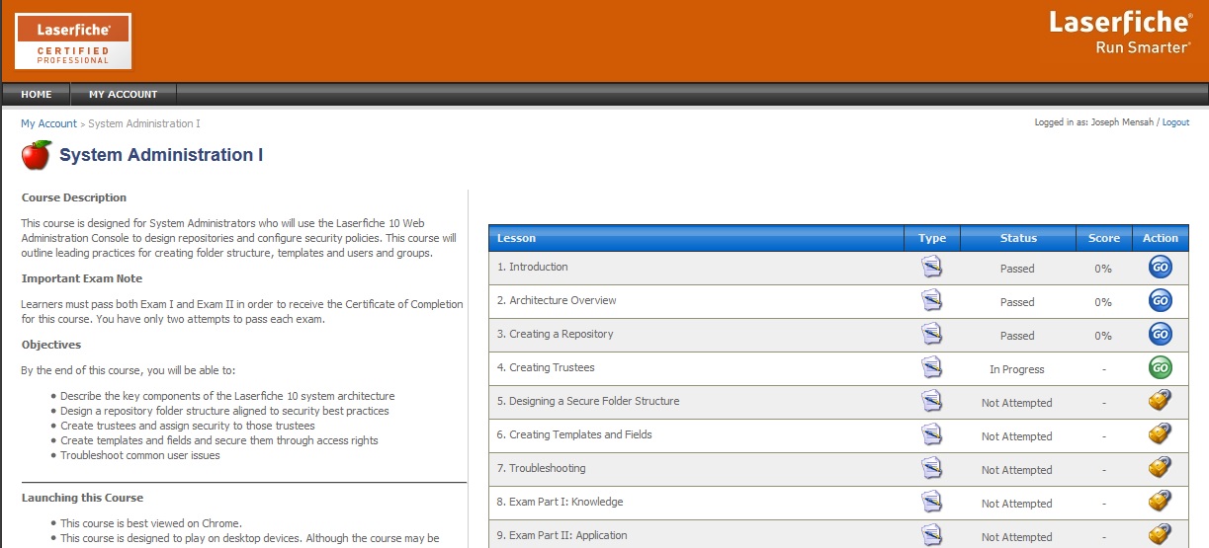Click lock icon for Troubleshooting lesson
This screenshot has height=548, width=1209.
click(x=1161, y=468)
